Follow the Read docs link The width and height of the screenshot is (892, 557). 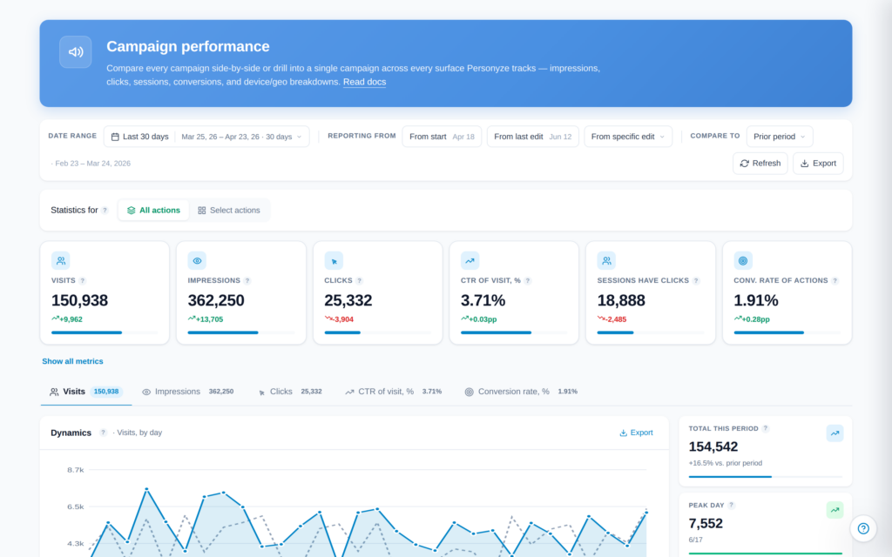click(x=365, y=82)
